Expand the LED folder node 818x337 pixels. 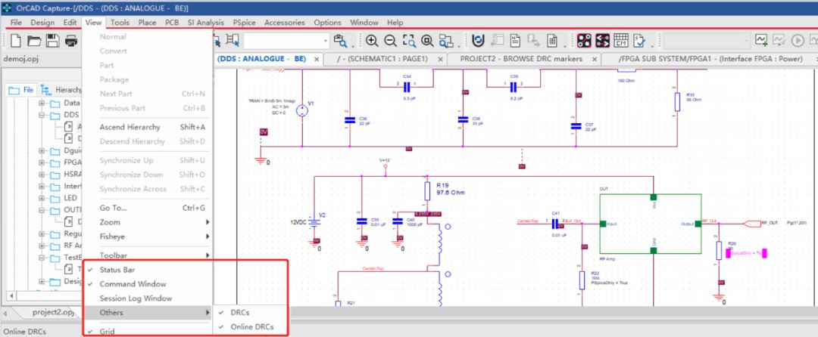pos(42,198)
